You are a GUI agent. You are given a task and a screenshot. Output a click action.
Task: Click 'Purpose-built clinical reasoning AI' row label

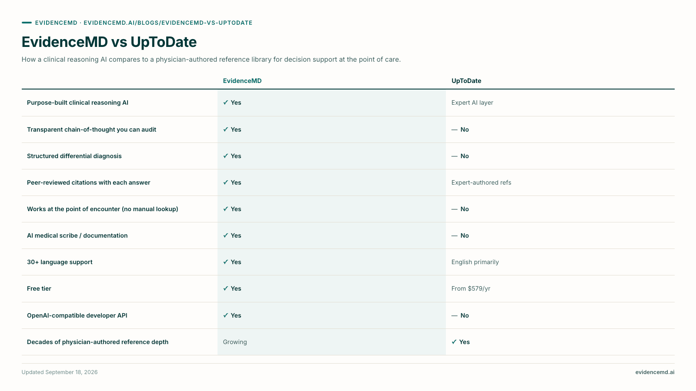pos(77,103)
